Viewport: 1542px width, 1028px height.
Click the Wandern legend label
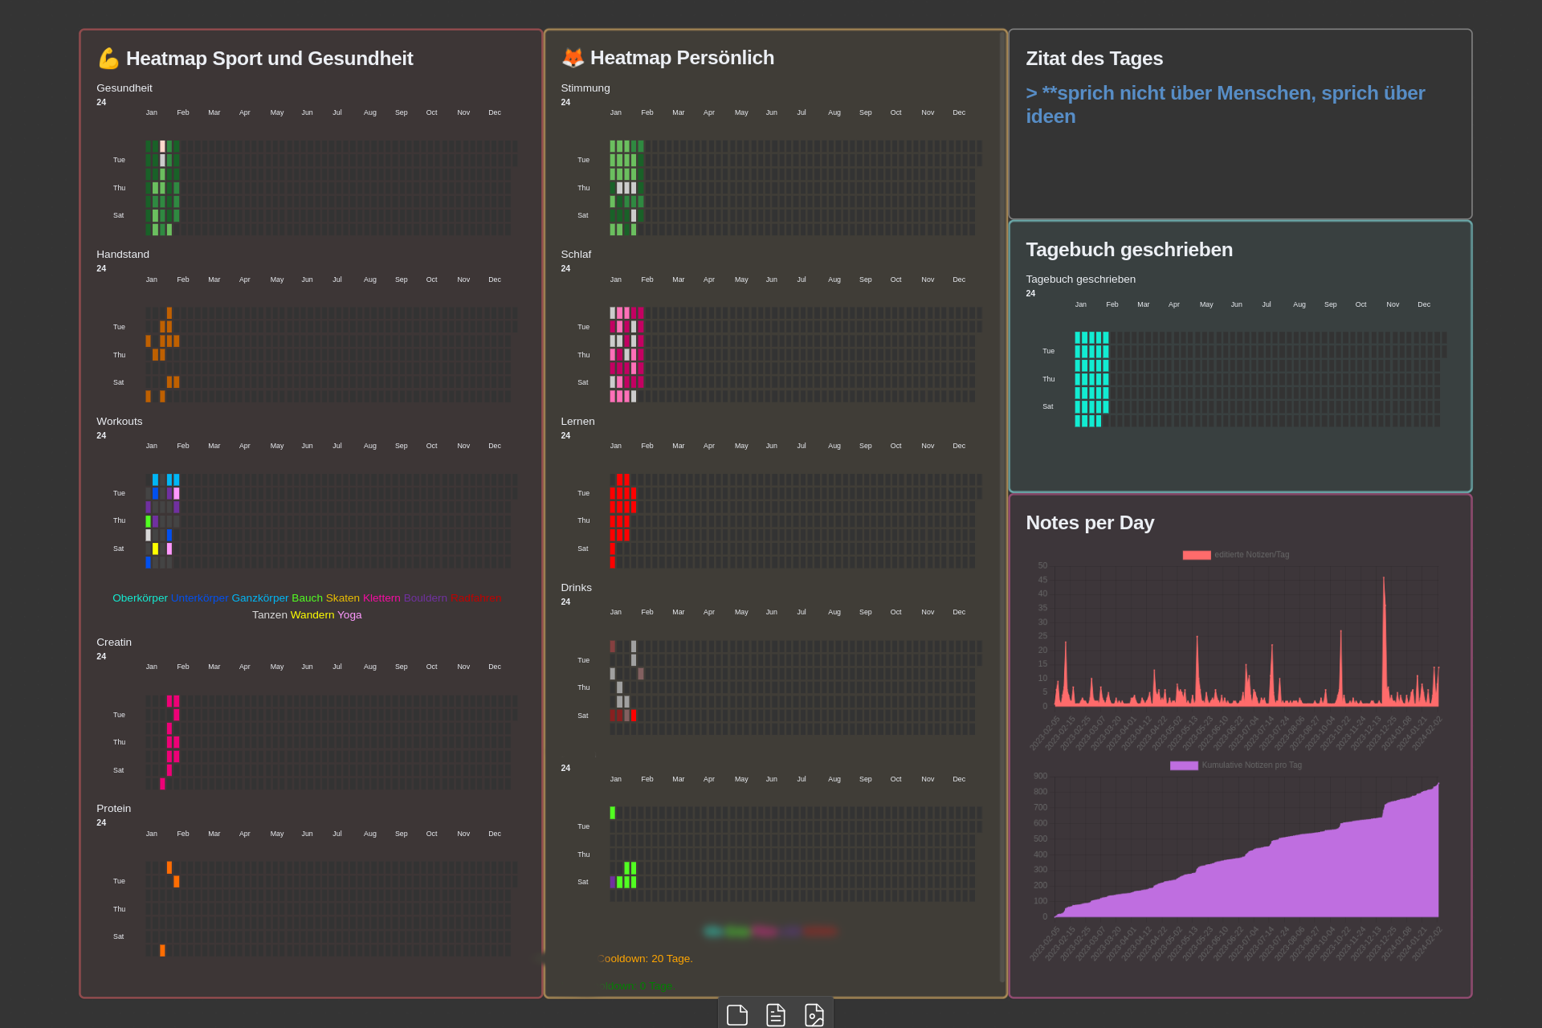[x=312, y=615]
